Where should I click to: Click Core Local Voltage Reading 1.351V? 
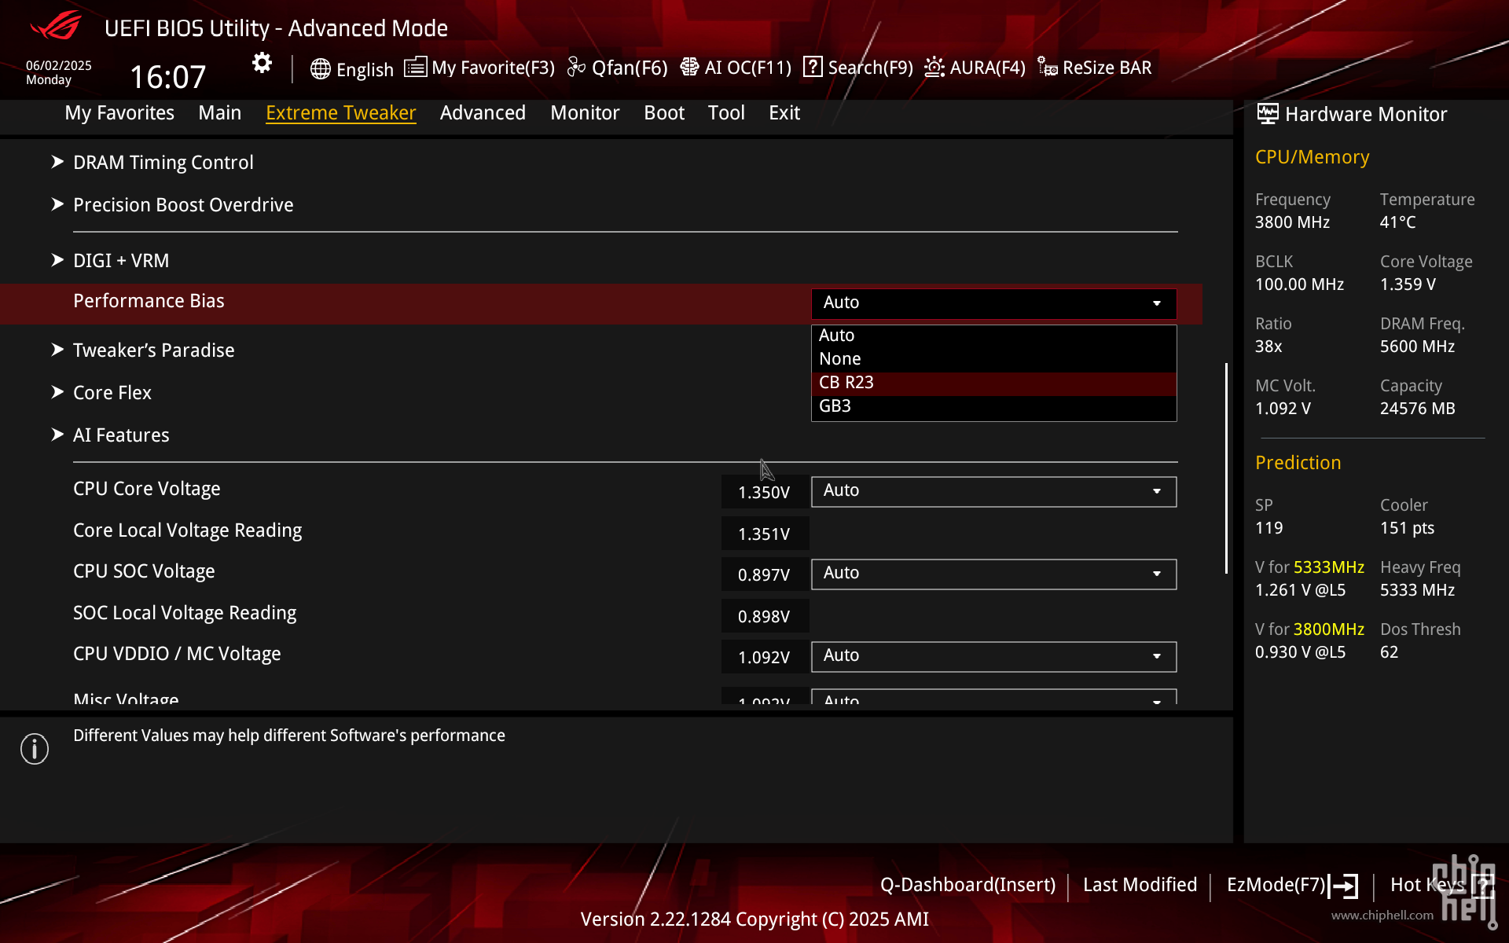(764, 534)
